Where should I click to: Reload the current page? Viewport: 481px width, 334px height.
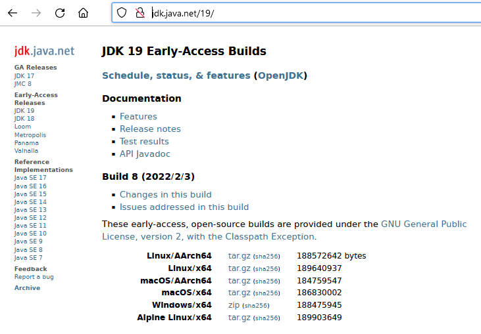click(60, 13)
